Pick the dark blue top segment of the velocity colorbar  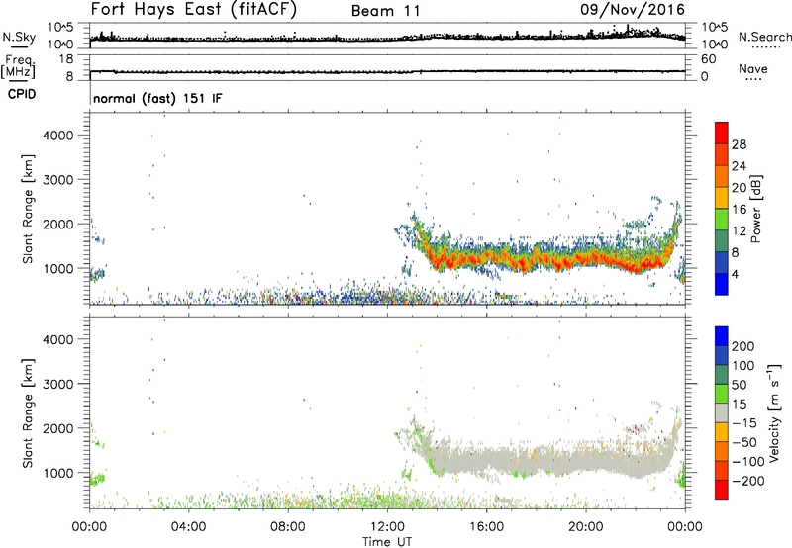point(722,336)
